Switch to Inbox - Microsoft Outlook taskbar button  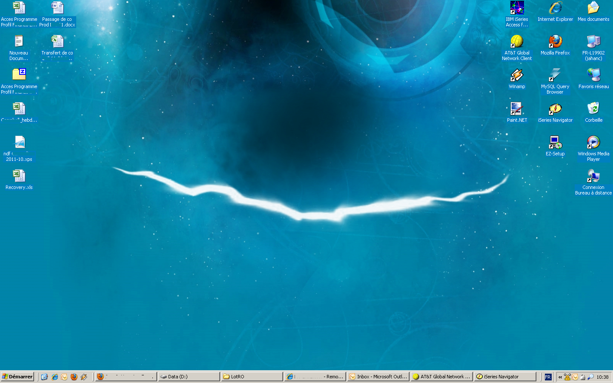(378, 377)
